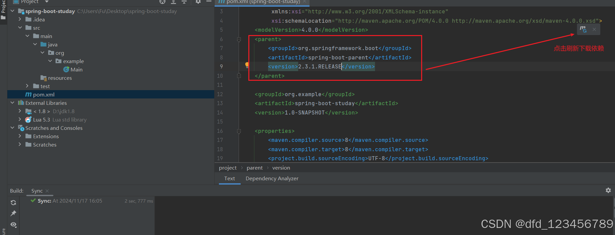Viewport: 615px width, 235px height.
Task: Click org.example groupId text
Action: pos(303,94)
